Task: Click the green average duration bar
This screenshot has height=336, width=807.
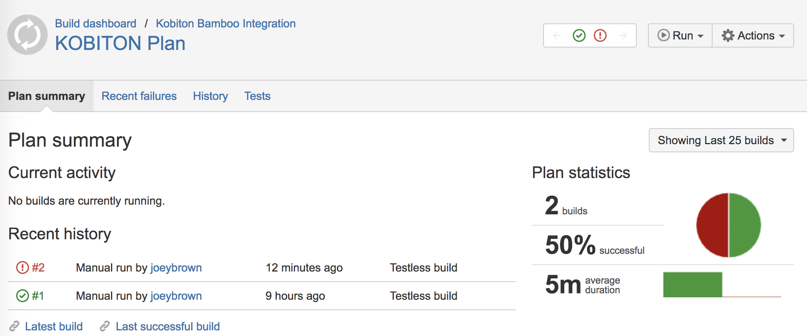Action: point(692,284)
